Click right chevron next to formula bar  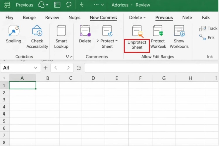click(x=68, y=68)
